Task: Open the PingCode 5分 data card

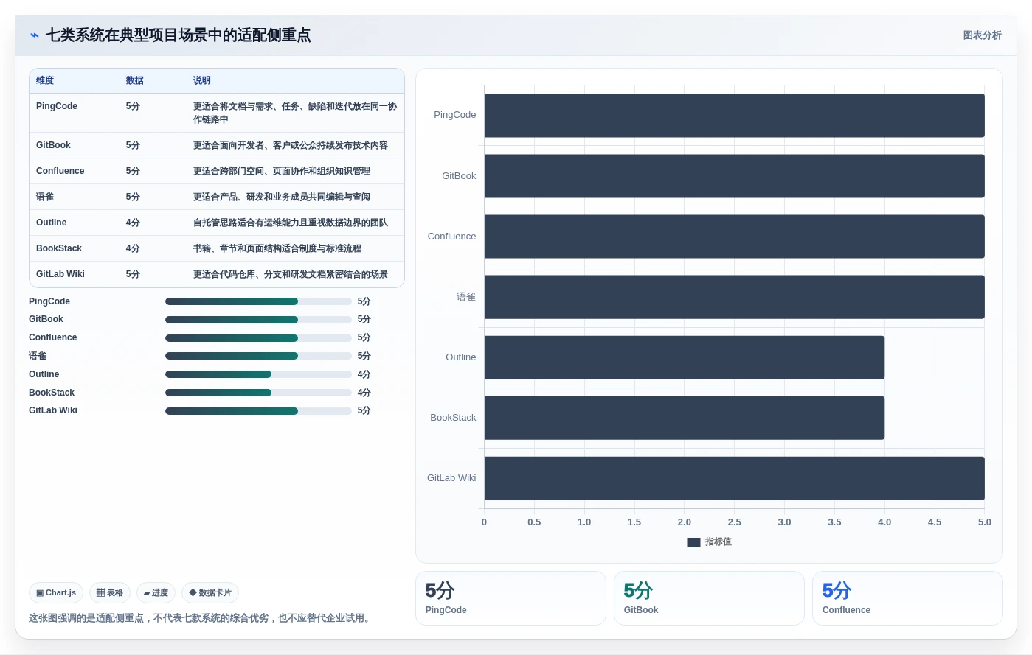Action: tap(510, 598)
